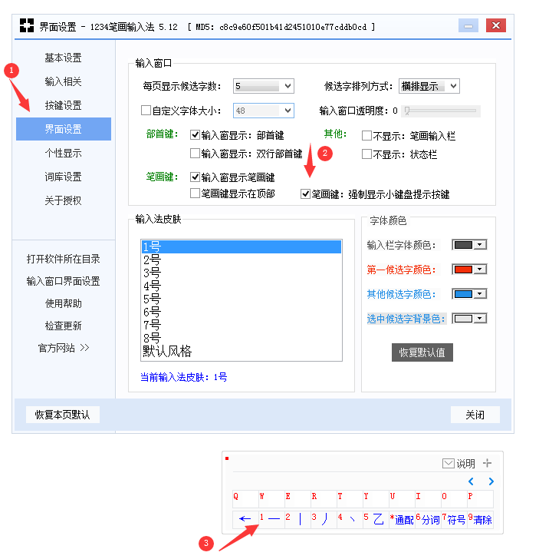Viewport: 539px width, 559px height.
Task: Click the U radical key cell
Action: [402, 499]
